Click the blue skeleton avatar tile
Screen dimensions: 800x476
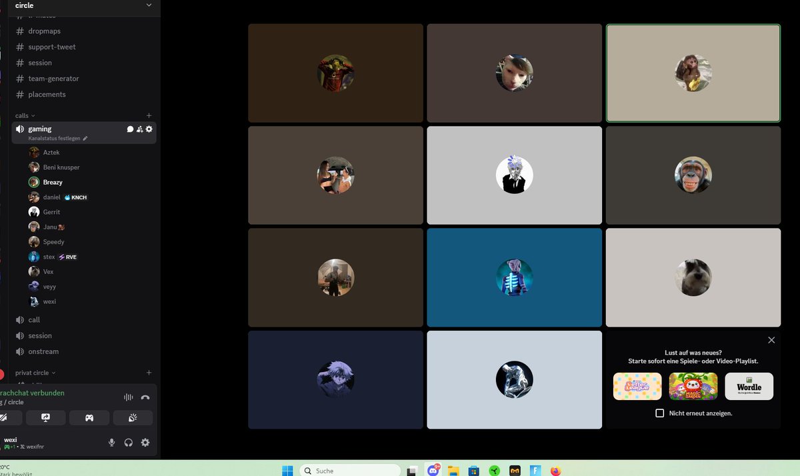[514, 277]
